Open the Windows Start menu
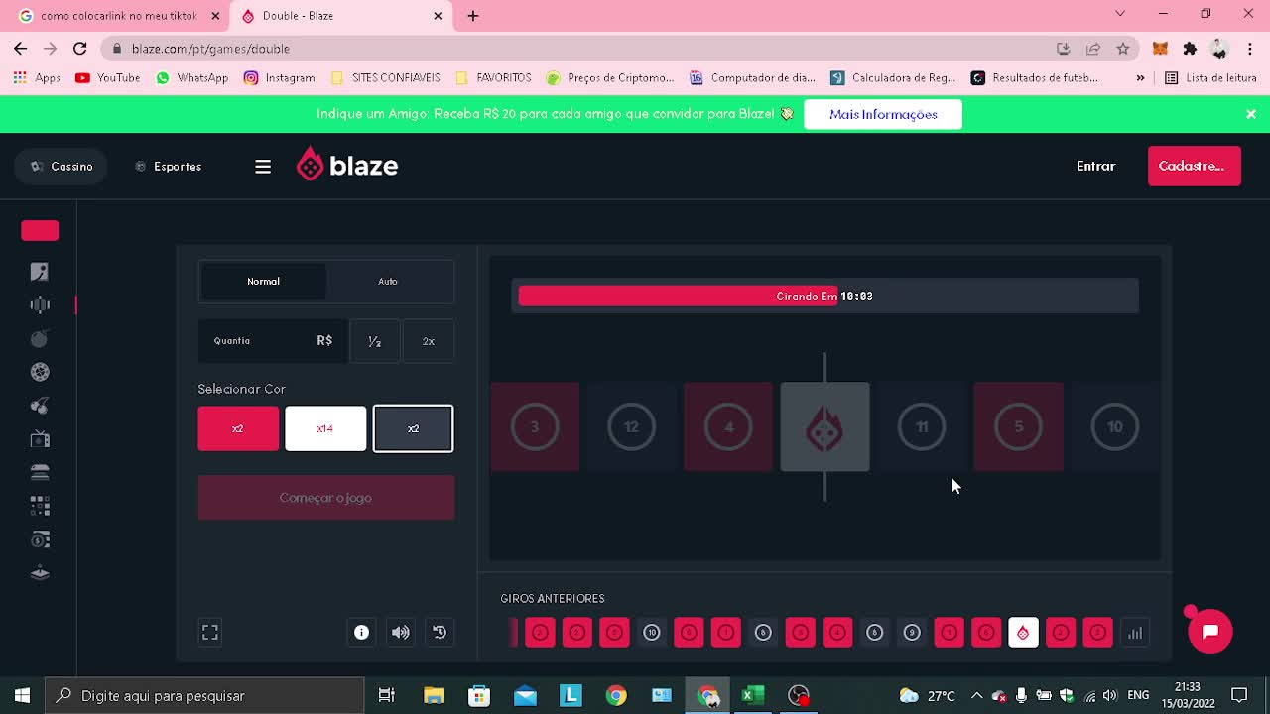 23,695
